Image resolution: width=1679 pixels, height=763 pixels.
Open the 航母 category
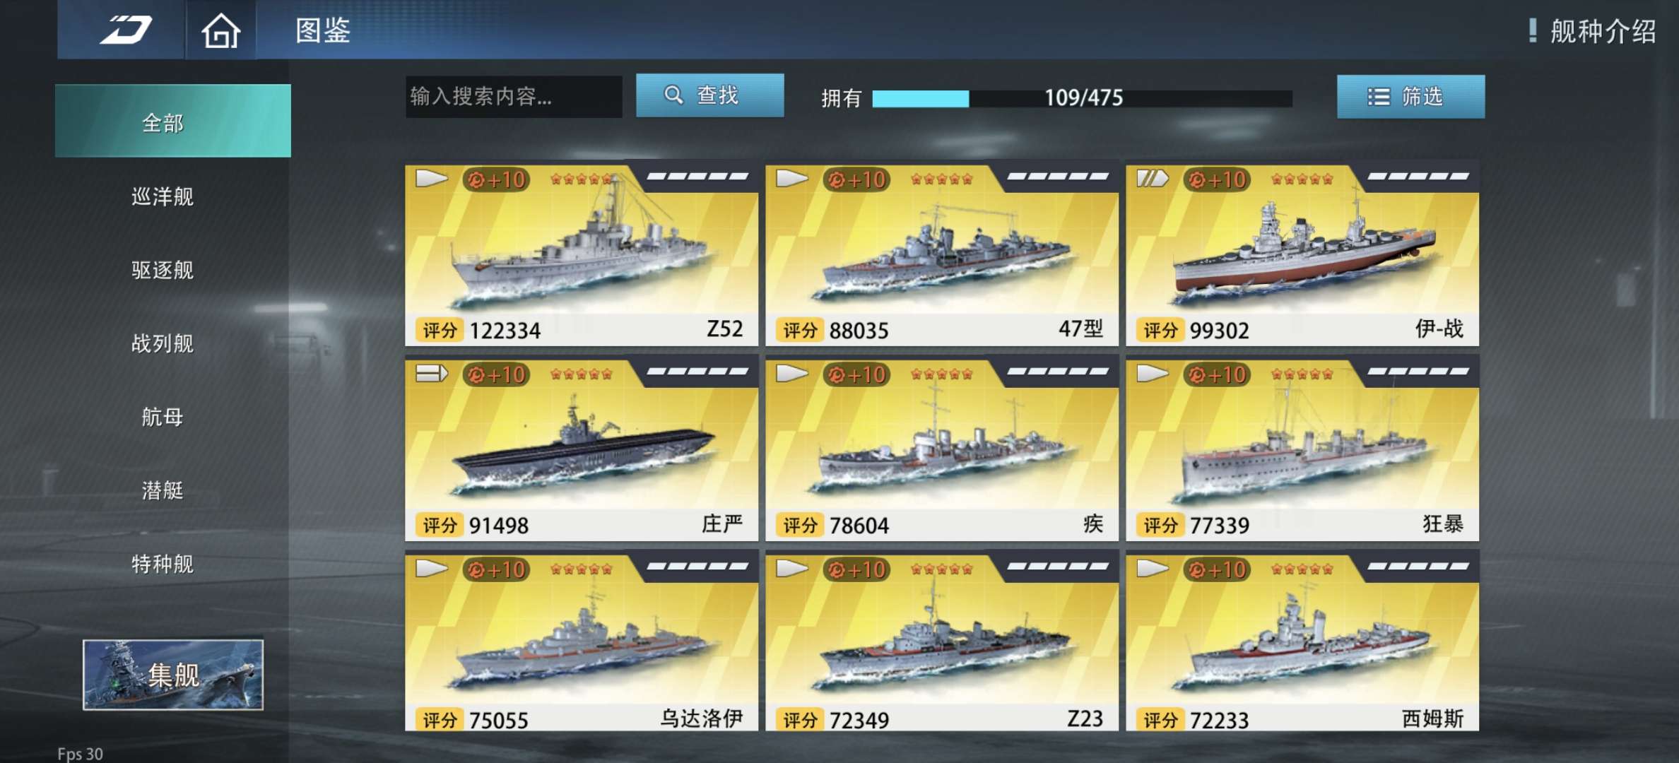click(x=163, y=417)
